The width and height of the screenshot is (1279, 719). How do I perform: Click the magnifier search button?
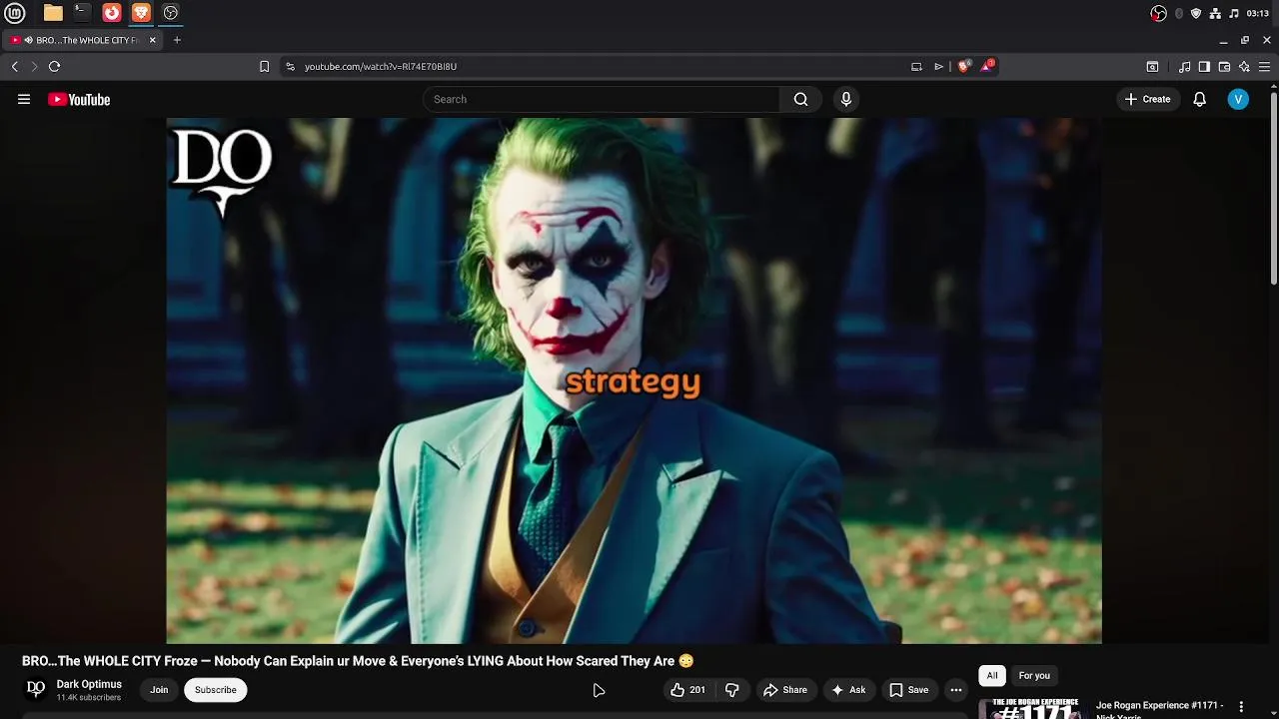coord(801,99)
